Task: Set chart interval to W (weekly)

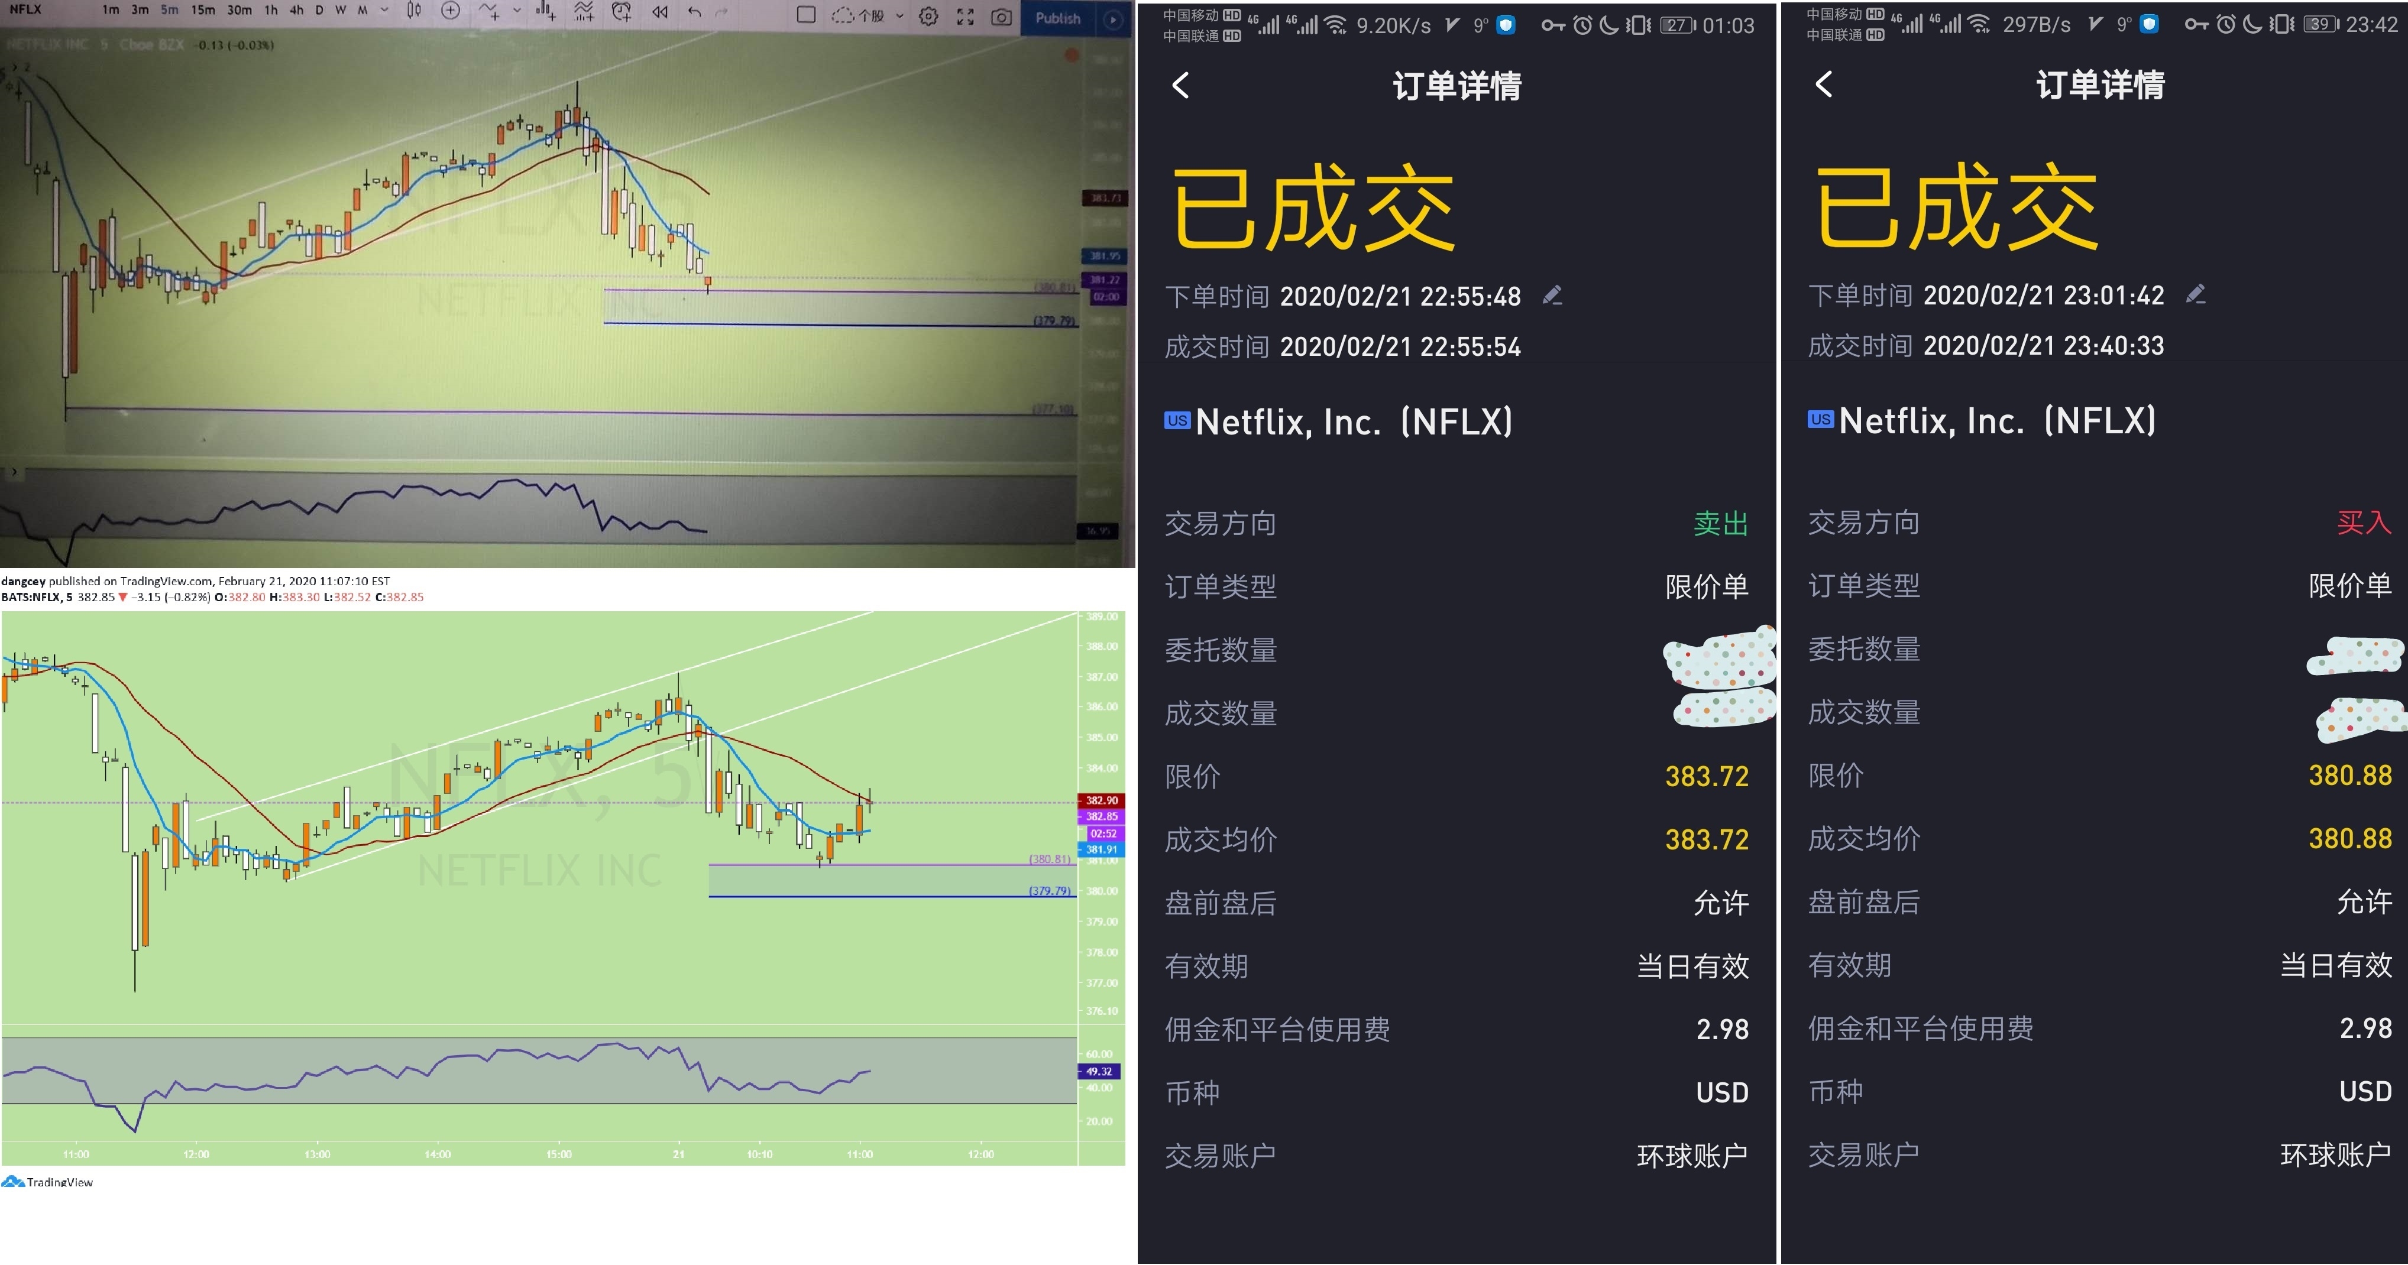Action: (x=340, y=10)
